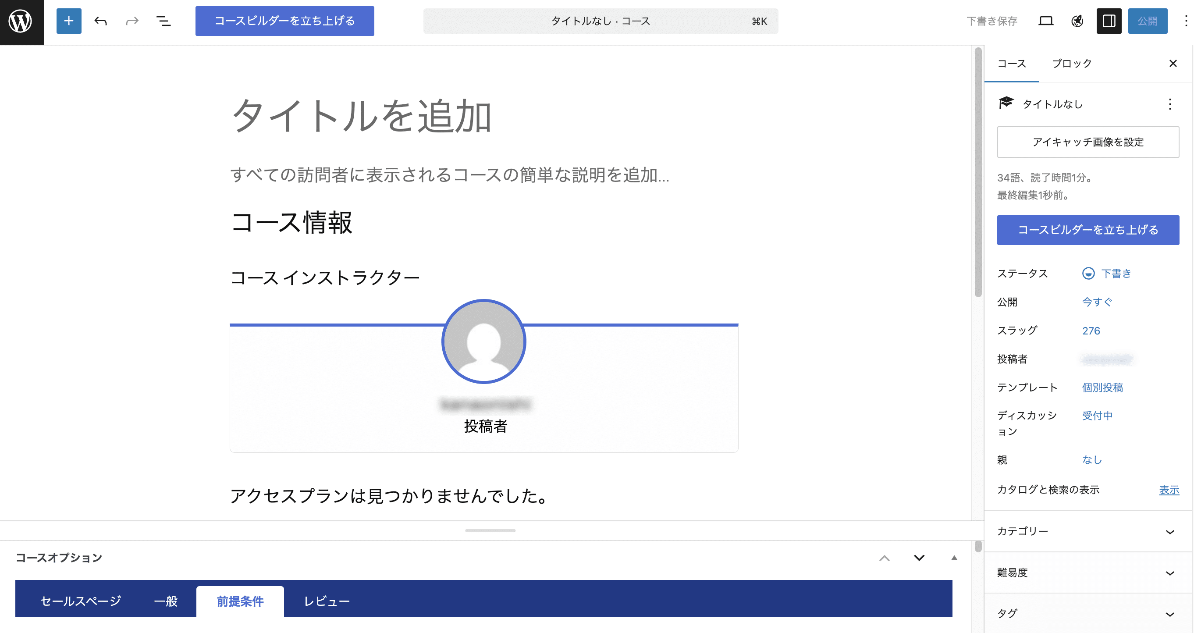Open options menu next to タイトルなし

point(1171,104)
